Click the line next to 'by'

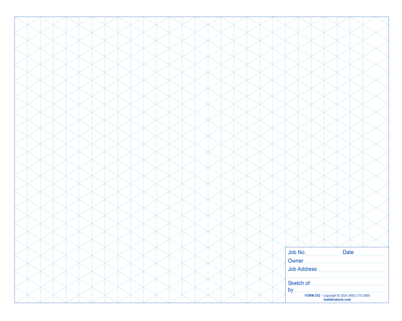tap(341, 291)
